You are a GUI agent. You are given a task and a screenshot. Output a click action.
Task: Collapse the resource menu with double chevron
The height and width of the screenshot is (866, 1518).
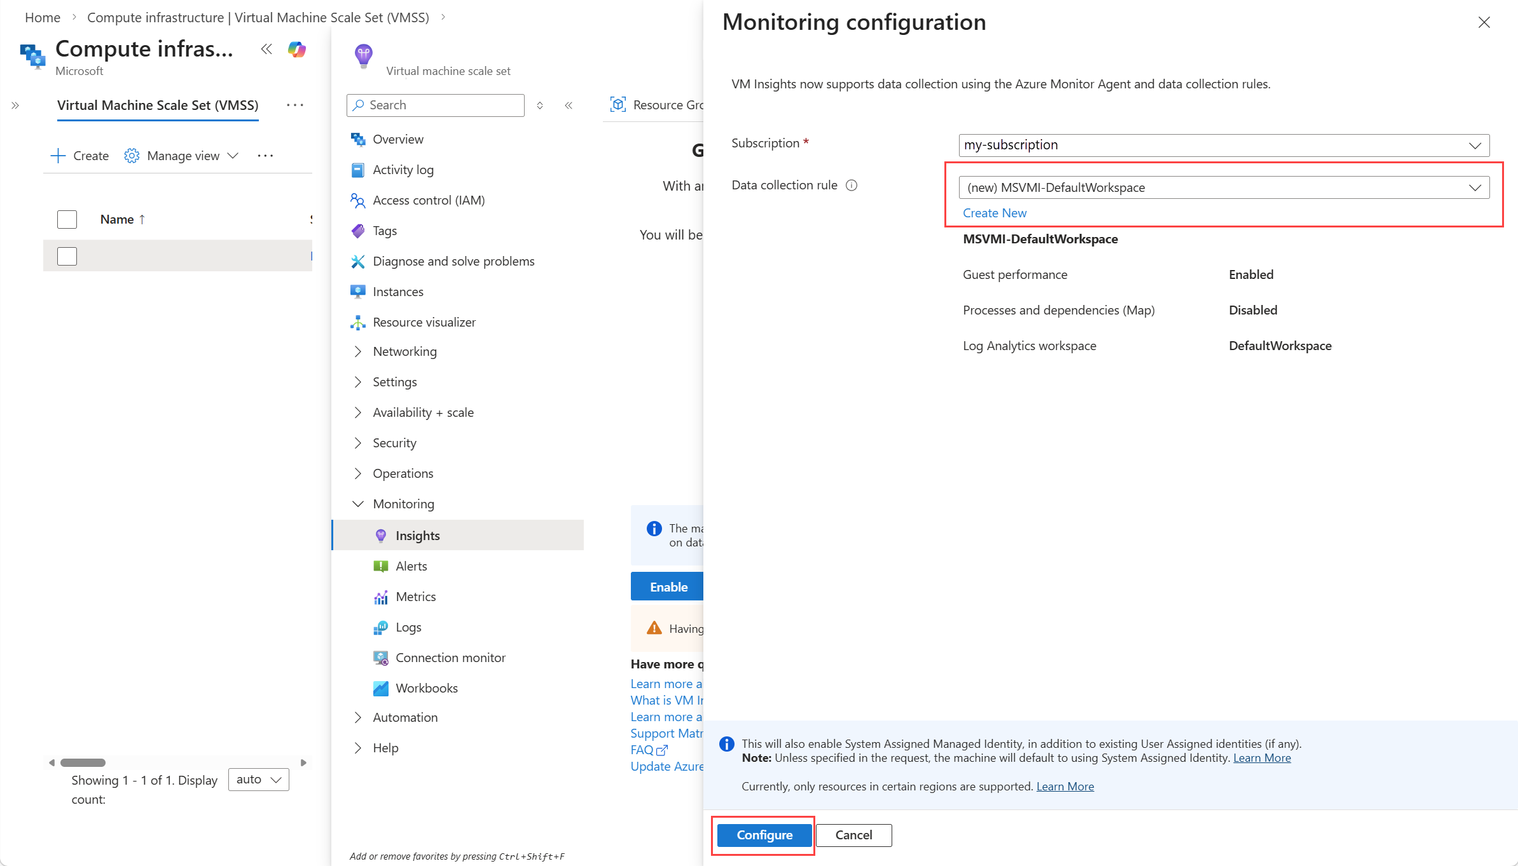tap(569, 105)
